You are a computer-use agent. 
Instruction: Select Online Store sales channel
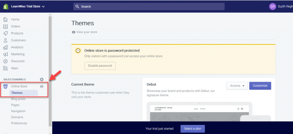tap(19, 86)
